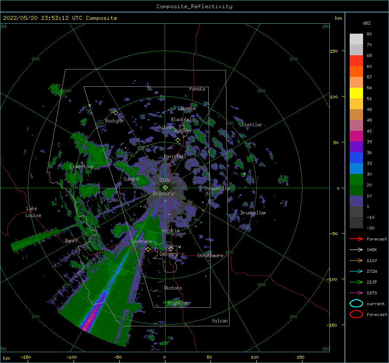Click the yellow diamond marker beside RockyMH
Screen dimensions: 389x363
point(115,113)
